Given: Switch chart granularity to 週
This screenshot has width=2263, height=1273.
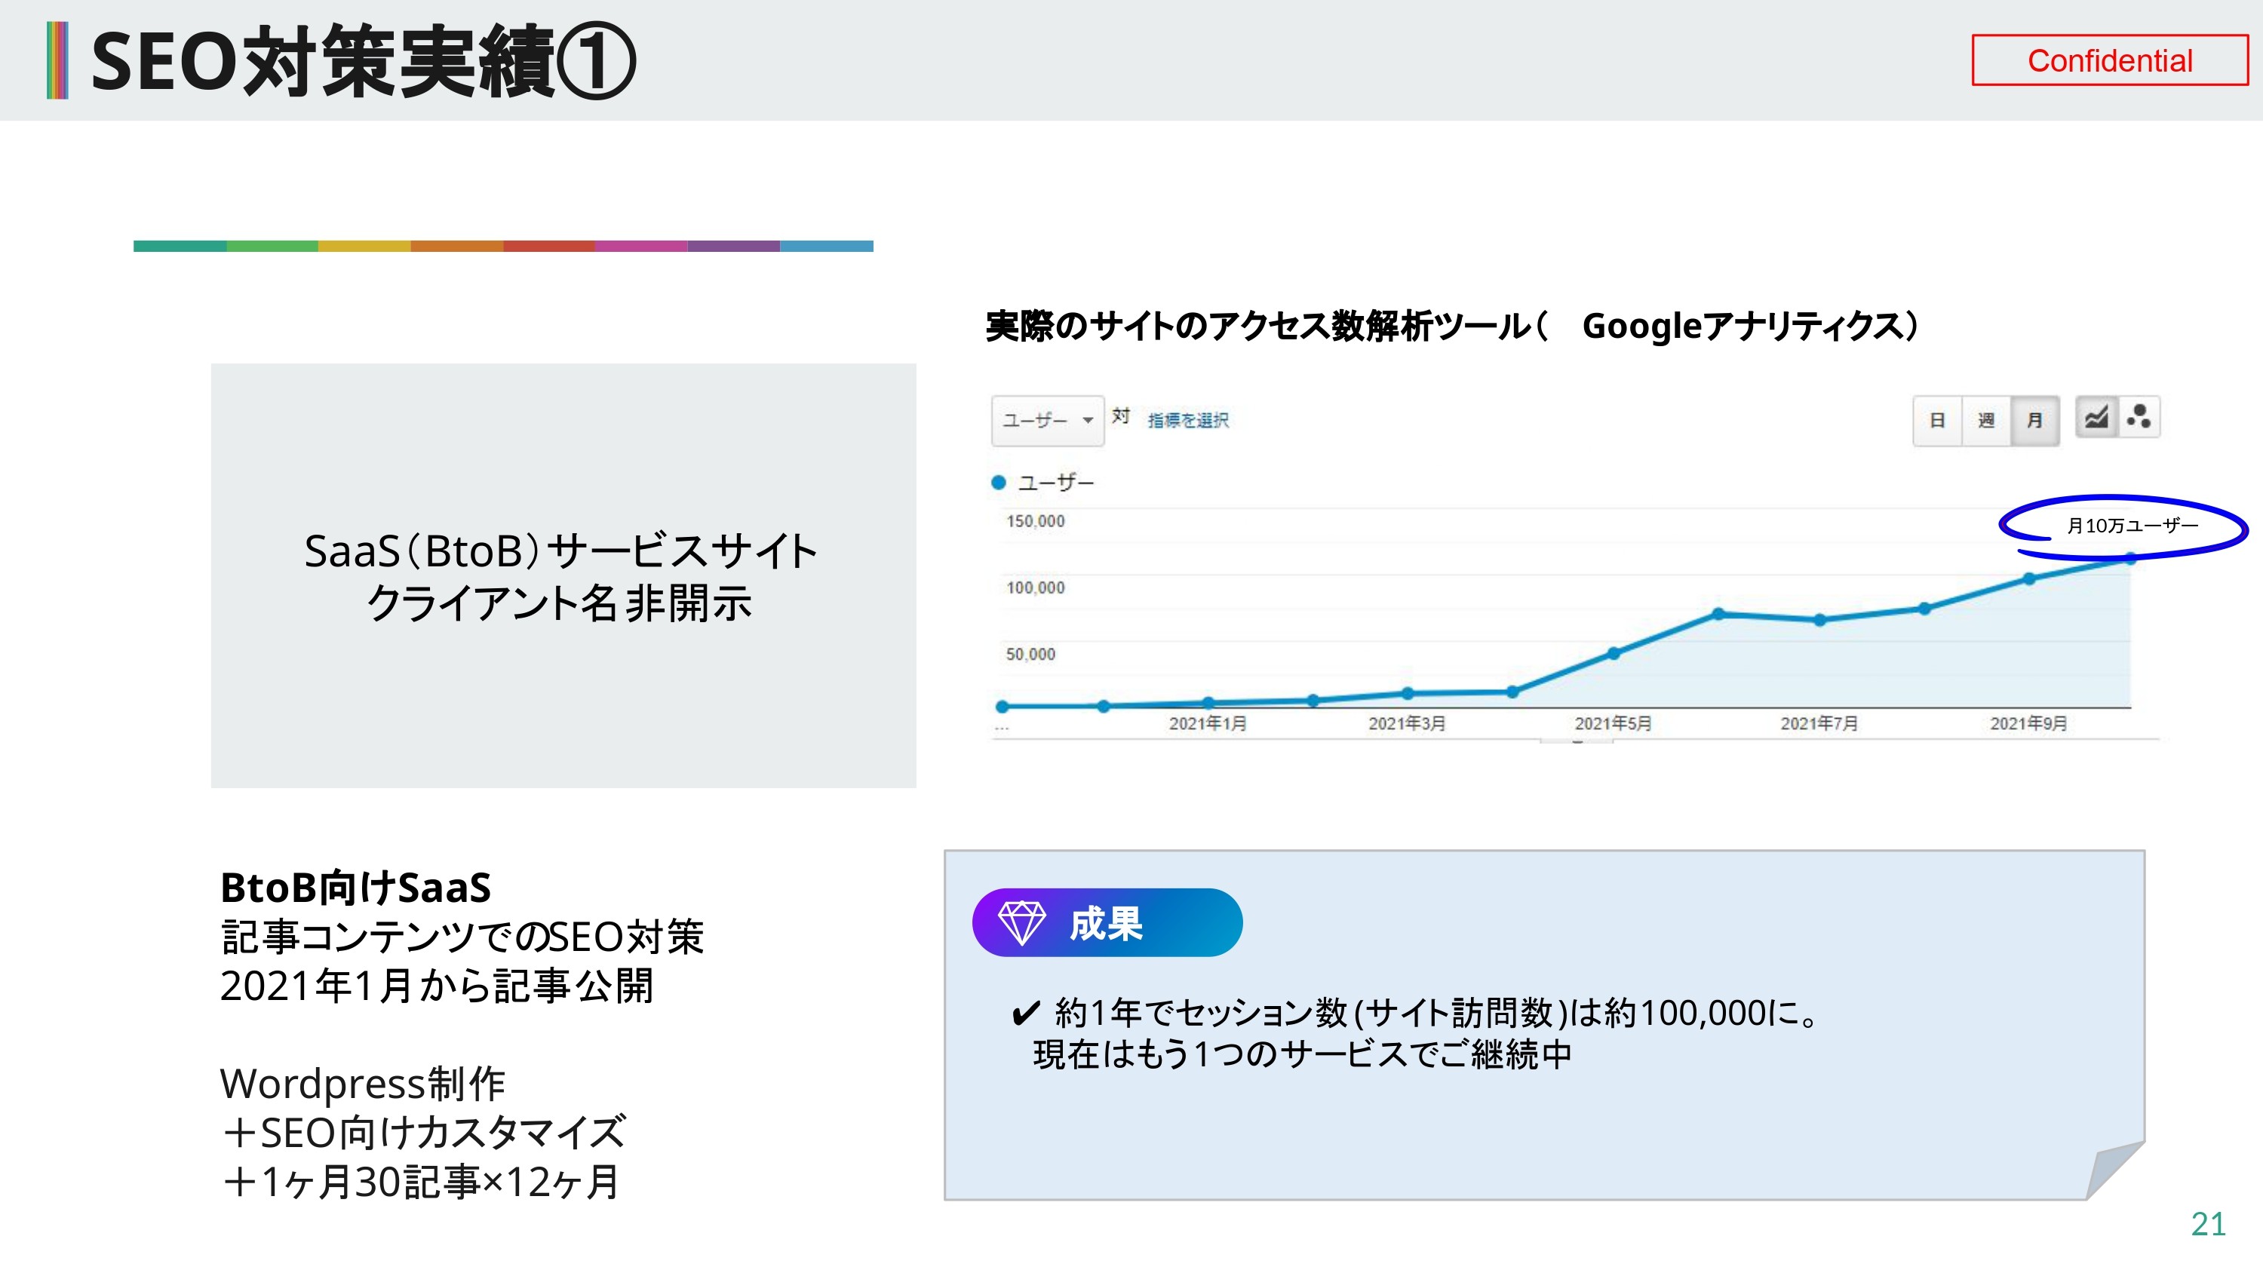Looking at the screenshot, I should [1986, 420].
